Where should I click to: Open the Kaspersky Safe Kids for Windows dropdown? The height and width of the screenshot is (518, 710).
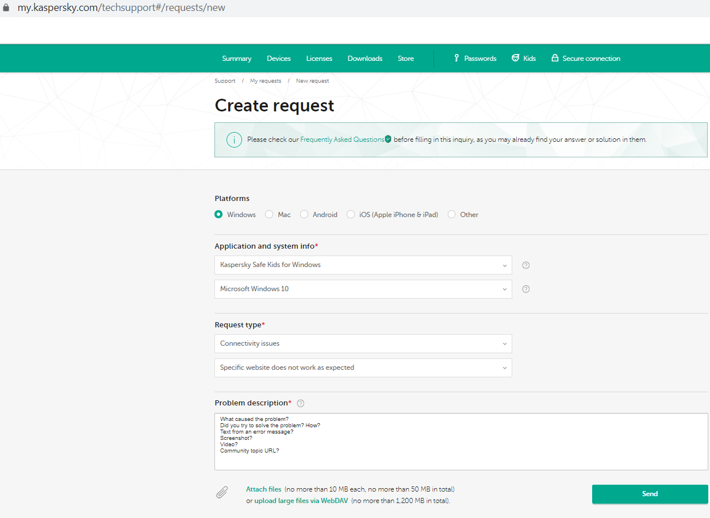(x=363, y=265)
